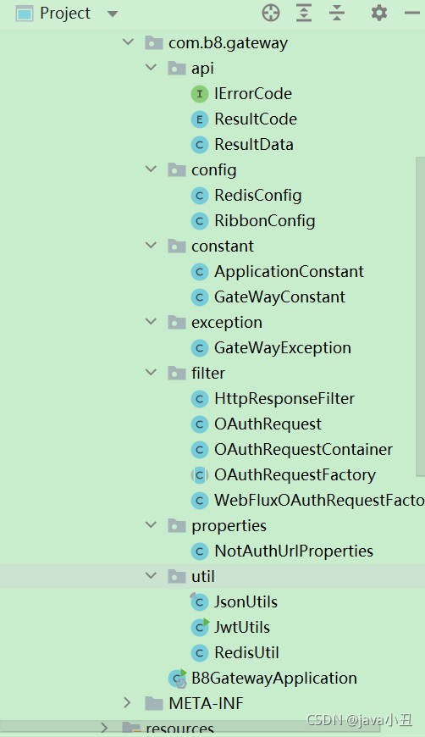425x737 pixels.
Task: Collapse the util folder chevron
Action: [152, 576]
